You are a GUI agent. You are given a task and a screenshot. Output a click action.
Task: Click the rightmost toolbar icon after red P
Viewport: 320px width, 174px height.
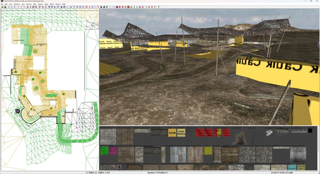[159, 7]
